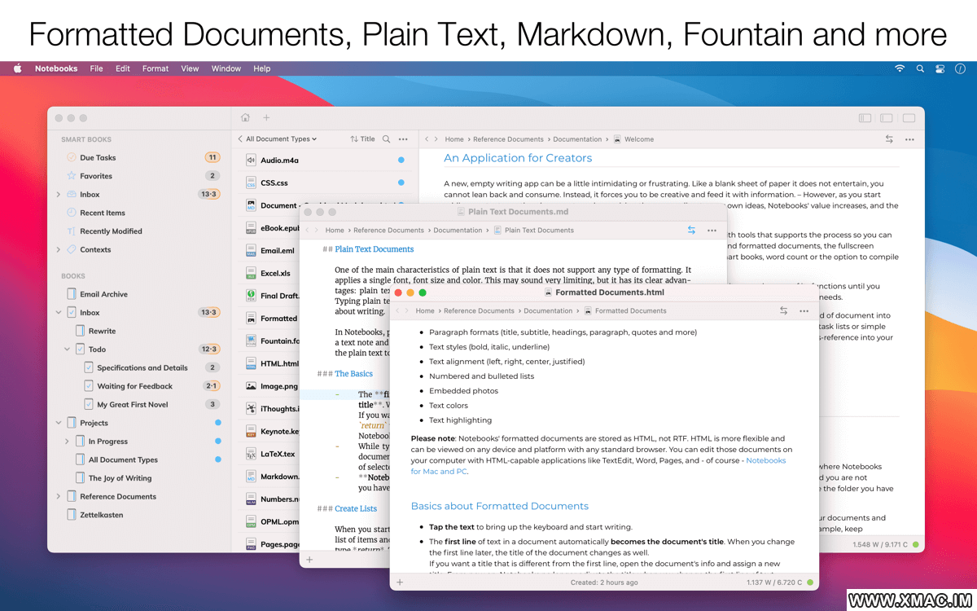
Task: Collapse the Todo book
Action: [67, 349]
